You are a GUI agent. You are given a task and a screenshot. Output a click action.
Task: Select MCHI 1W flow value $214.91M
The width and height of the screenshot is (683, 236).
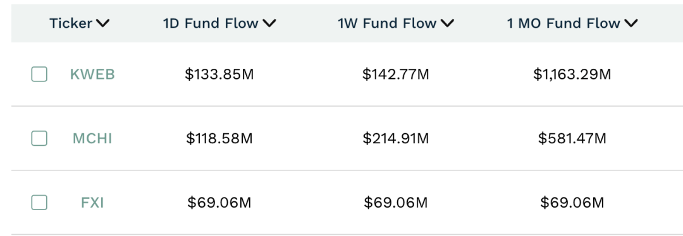(395, 139)
